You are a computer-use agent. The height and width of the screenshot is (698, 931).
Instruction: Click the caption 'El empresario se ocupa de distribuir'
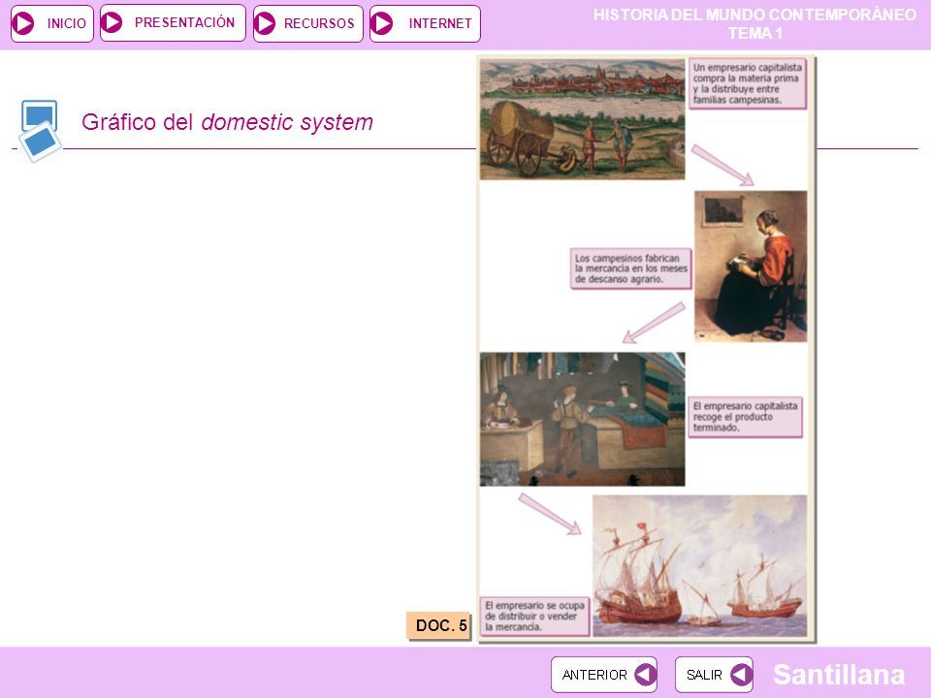click(534, 617)
